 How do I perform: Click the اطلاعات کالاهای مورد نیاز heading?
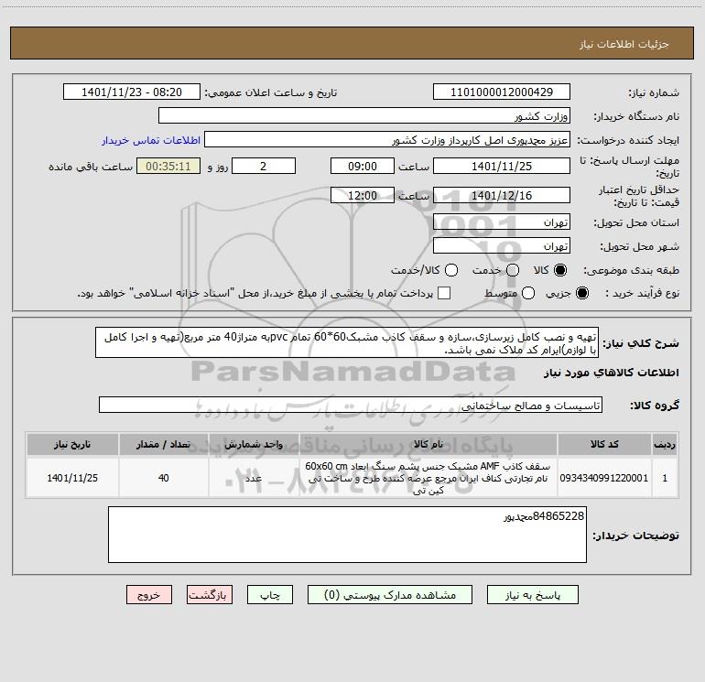[611, 373]
